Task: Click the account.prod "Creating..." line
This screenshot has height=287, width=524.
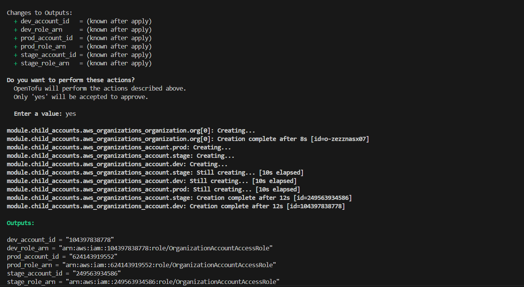Action: 119,147
